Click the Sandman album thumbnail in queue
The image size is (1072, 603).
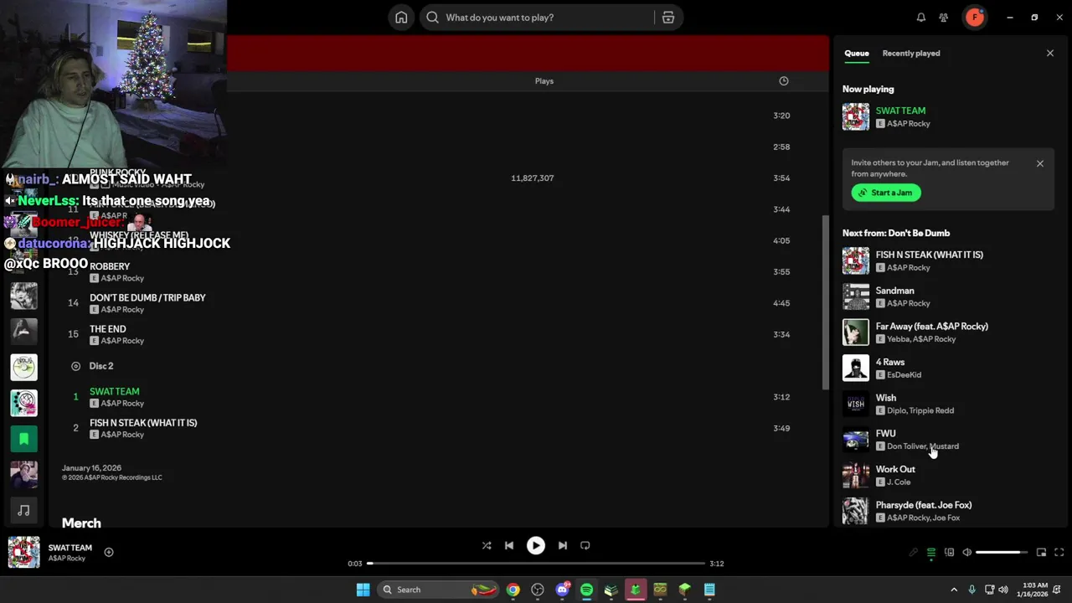(856, 296)
